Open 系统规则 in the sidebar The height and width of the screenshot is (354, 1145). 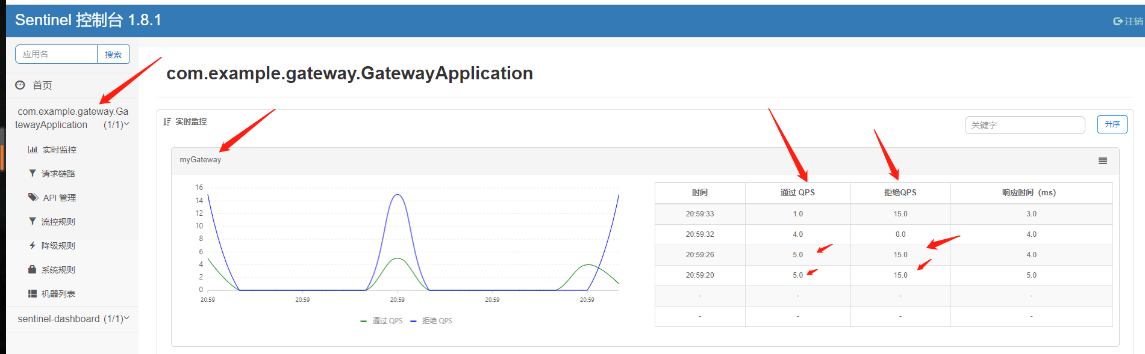click(x=58, y=270)
